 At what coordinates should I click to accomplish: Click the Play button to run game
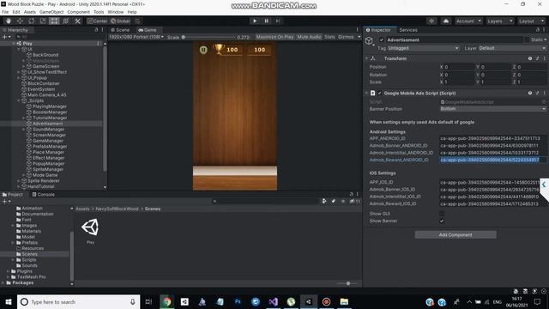point(255,21)
